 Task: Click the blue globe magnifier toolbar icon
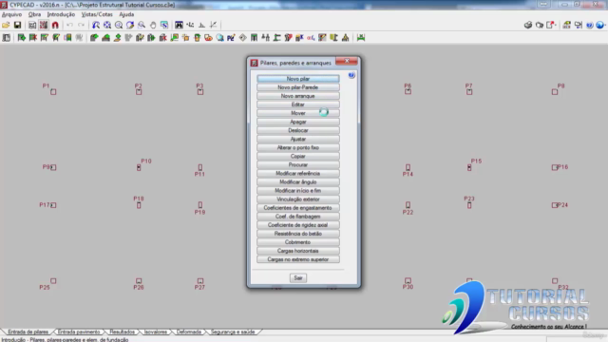pos(219,38)
